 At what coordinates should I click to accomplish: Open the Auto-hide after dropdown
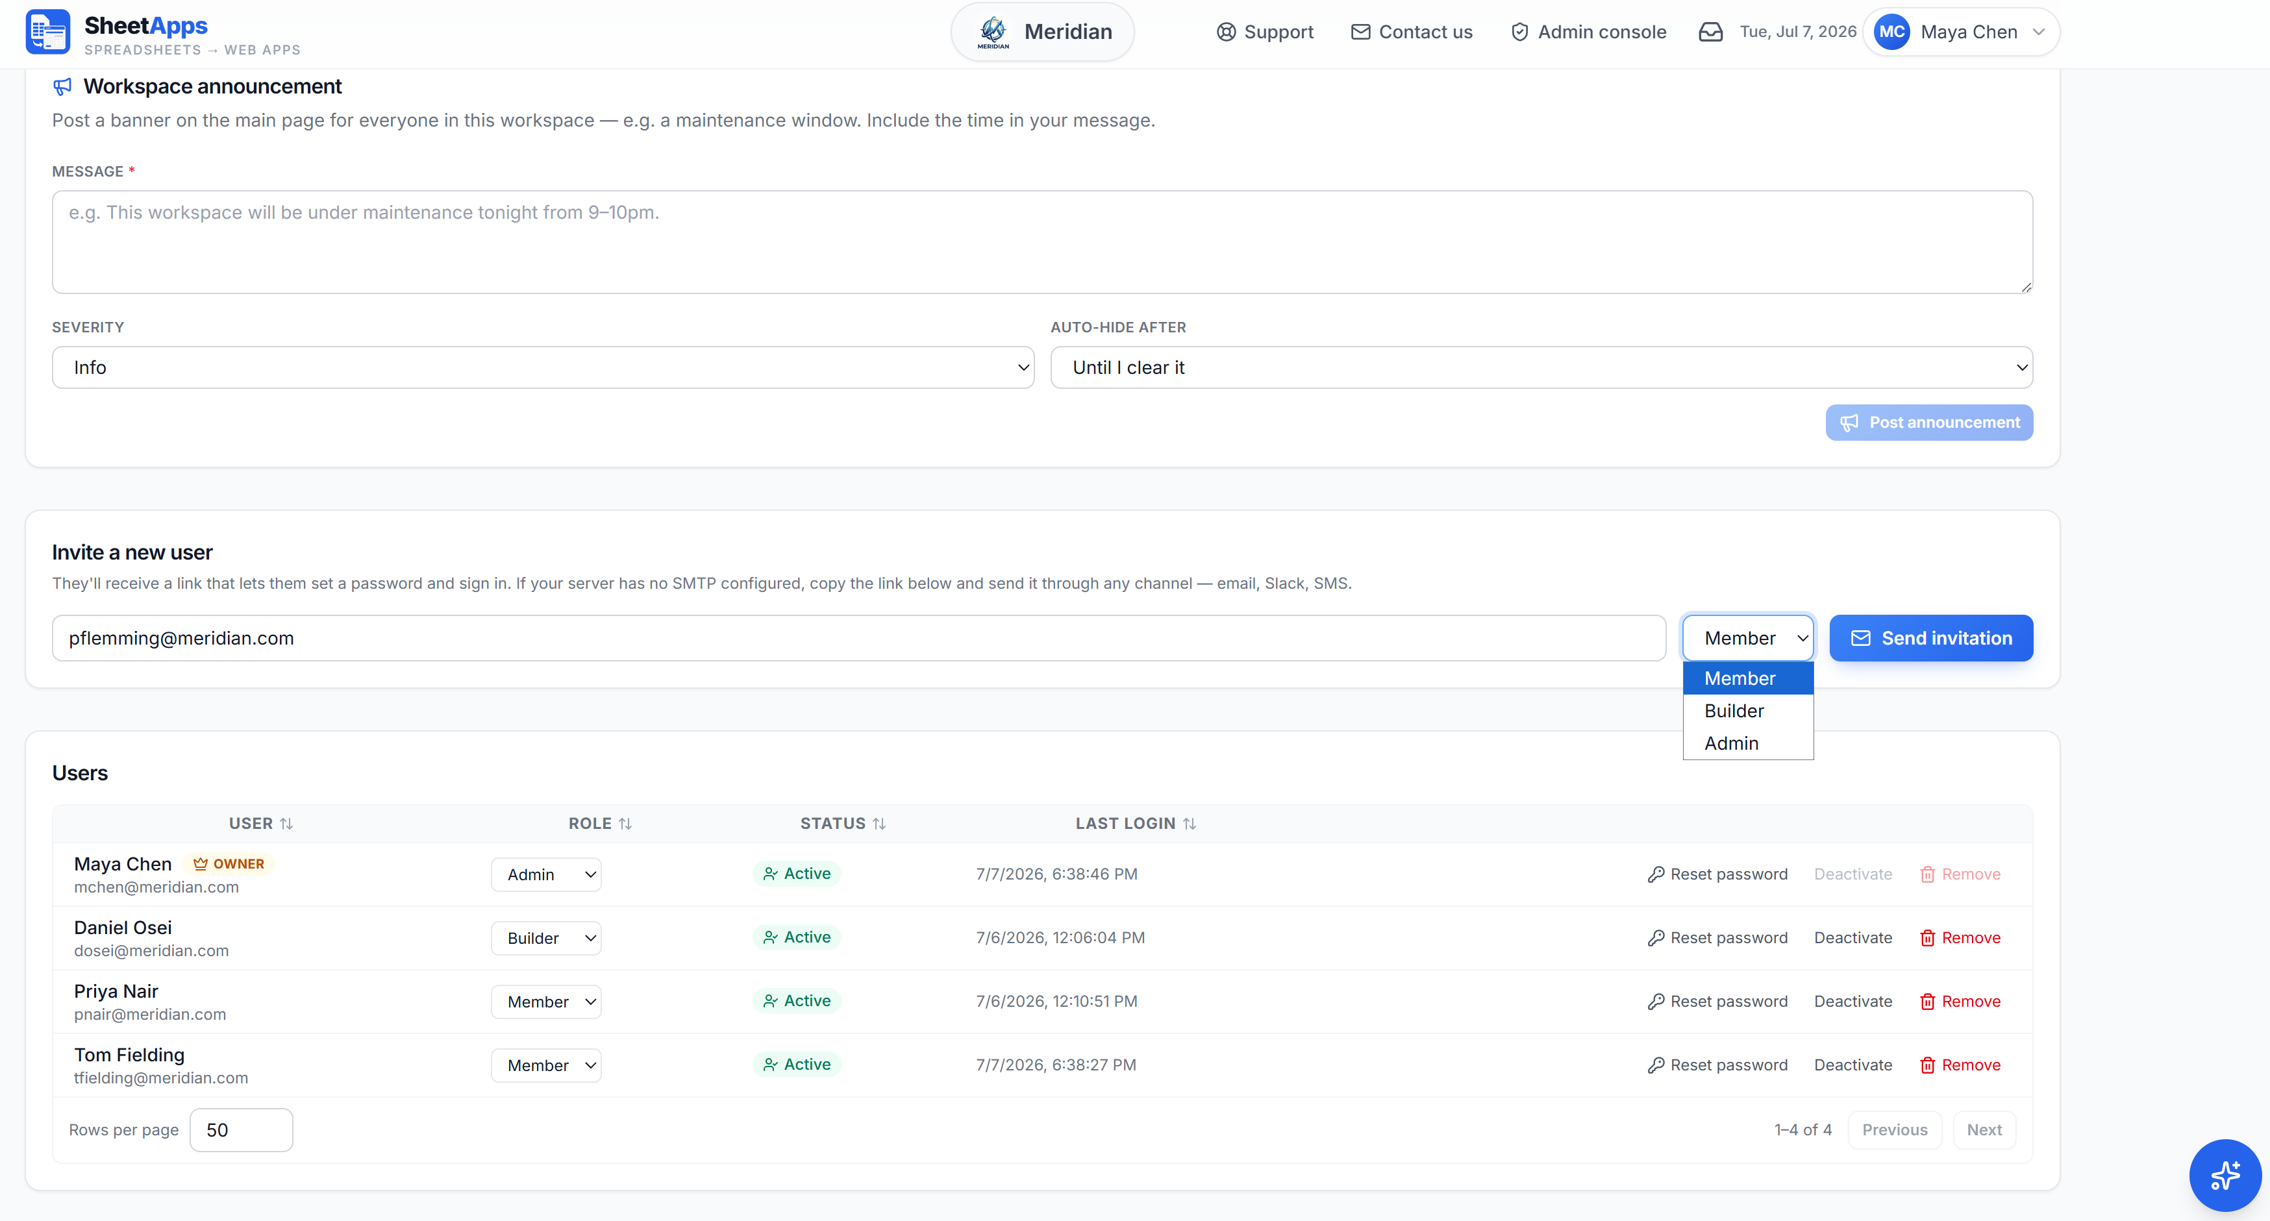tap(1541, 367)
